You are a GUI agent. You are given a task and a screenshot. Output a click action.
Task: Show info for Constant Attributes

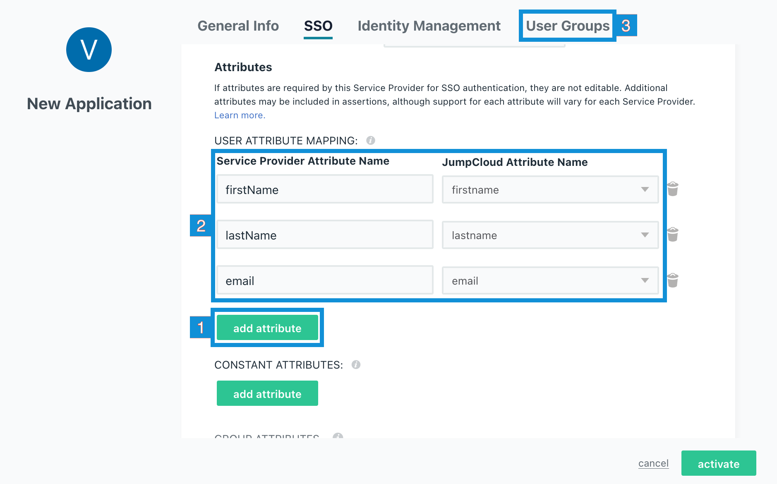point(356,364)
